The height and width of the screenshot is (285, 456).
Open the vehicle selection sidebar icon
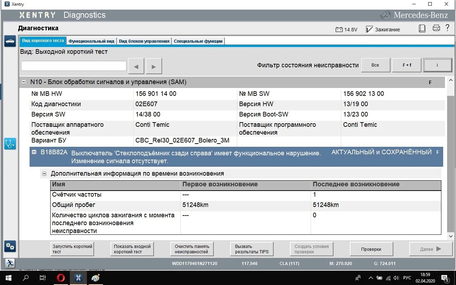10,41
